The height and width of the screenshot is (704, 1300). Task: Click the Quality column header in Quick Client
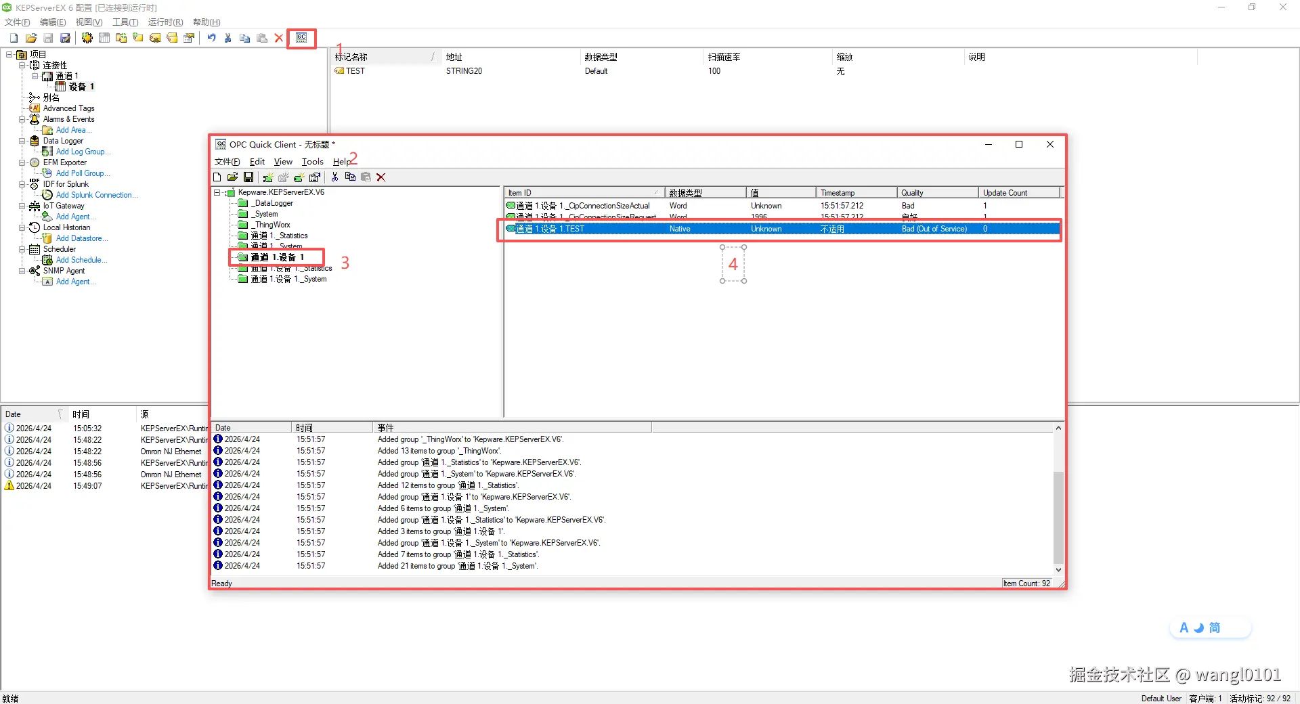click(937, 193)
